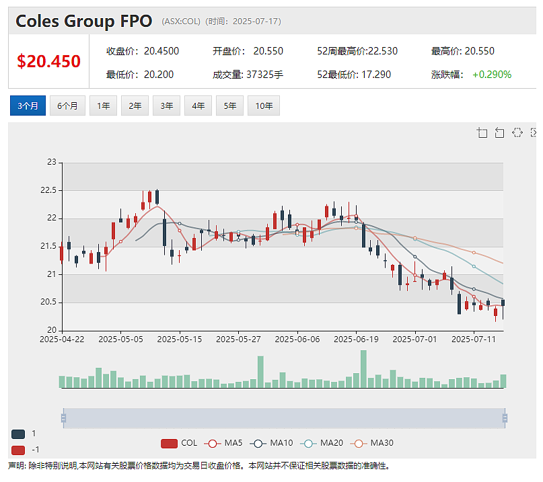Switch to the 1年 range

(x=103, y=106)
